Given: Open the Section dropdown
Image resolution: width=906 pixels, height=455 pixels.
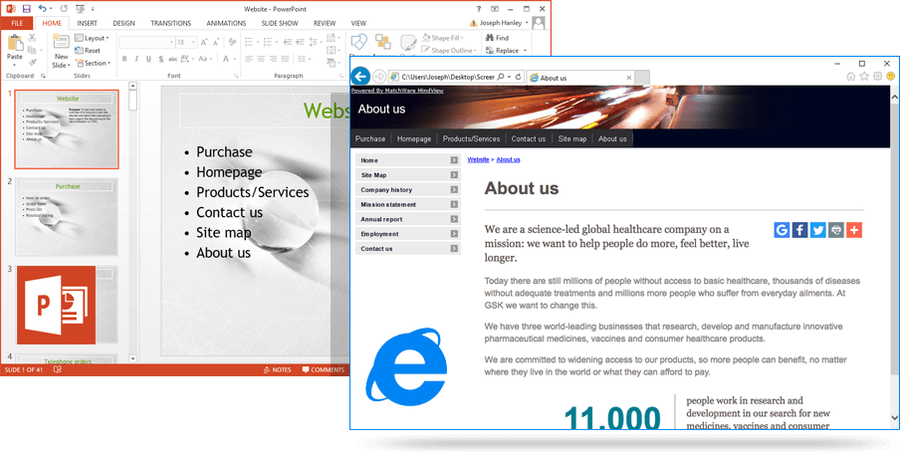Looking at the screenshot, I should pyautogui.click(x=93, y=63).
